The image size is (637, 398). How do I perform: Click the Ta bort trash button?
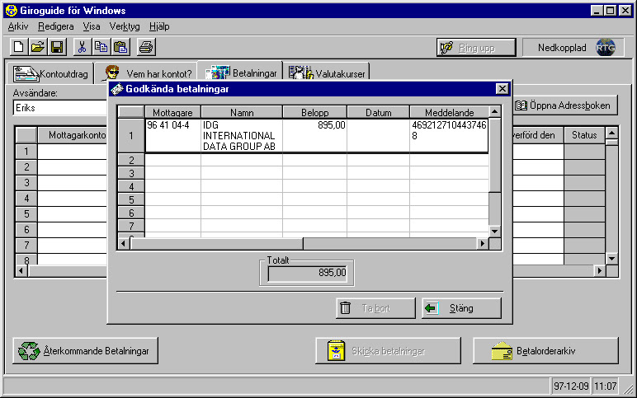point(375,308)
